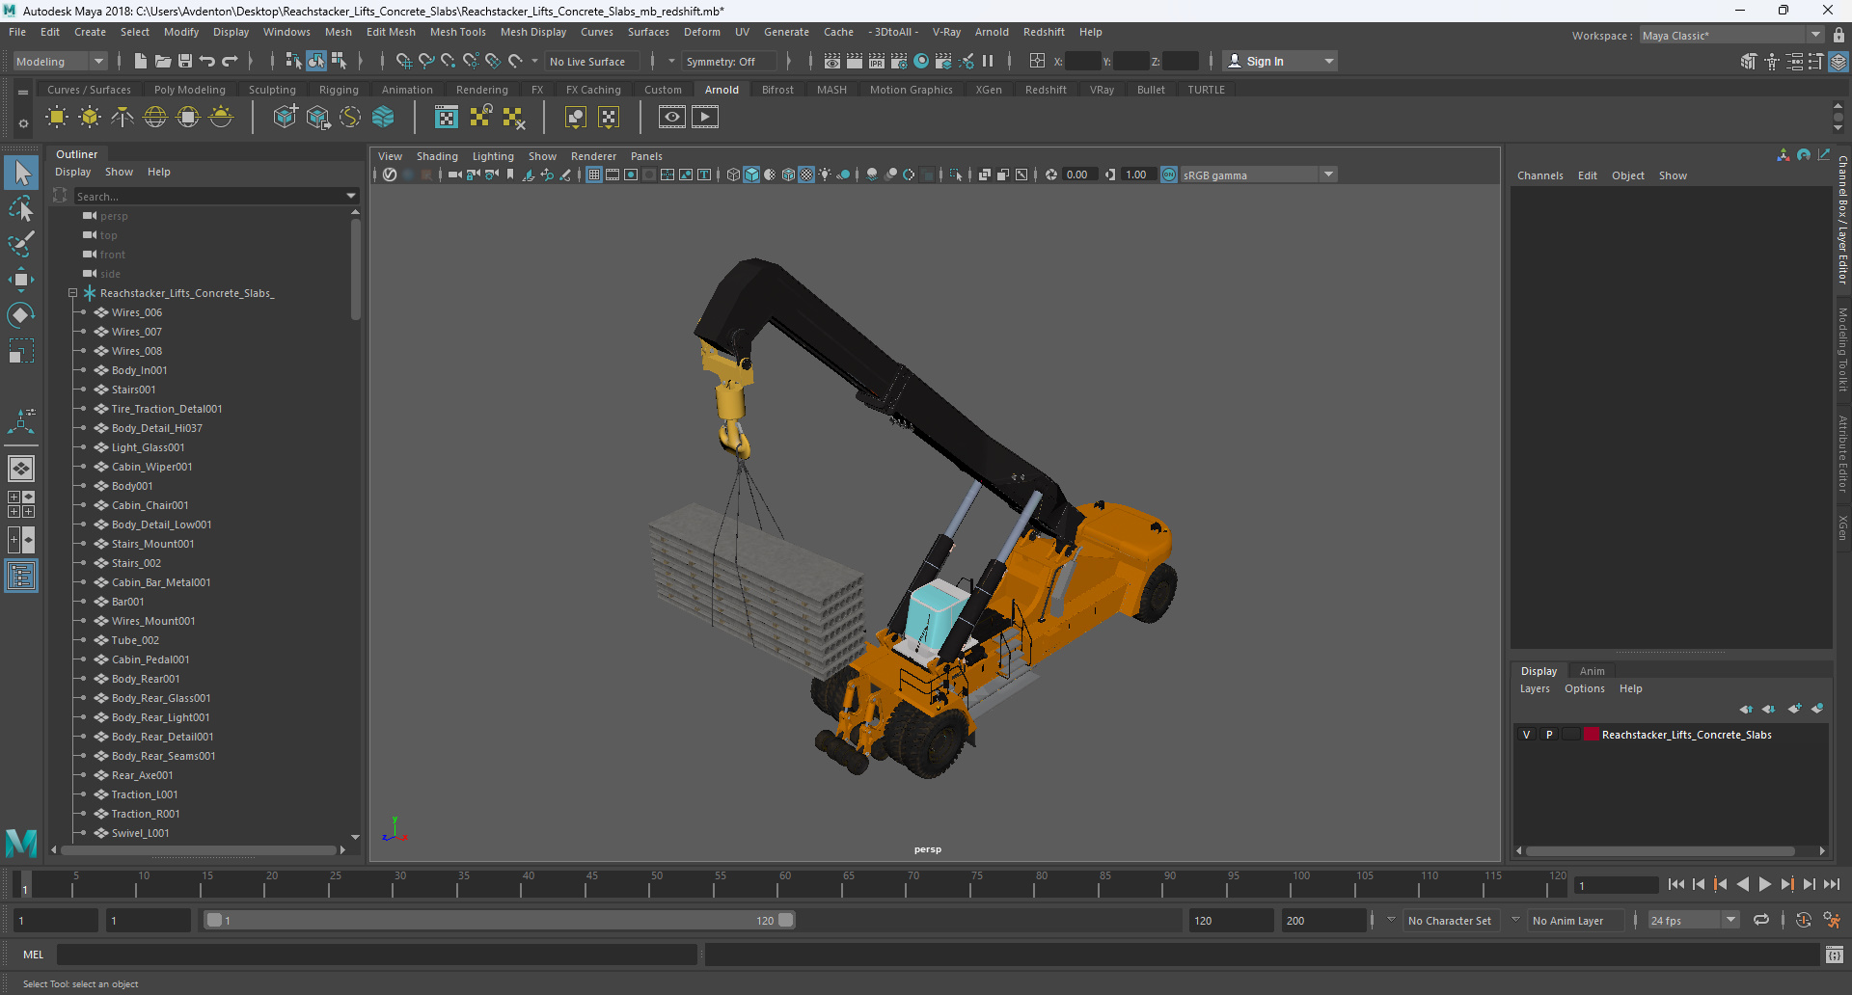Screen dimensions: 1852x995
Task: Play the animation forward
Action: tap(1764, 884)
